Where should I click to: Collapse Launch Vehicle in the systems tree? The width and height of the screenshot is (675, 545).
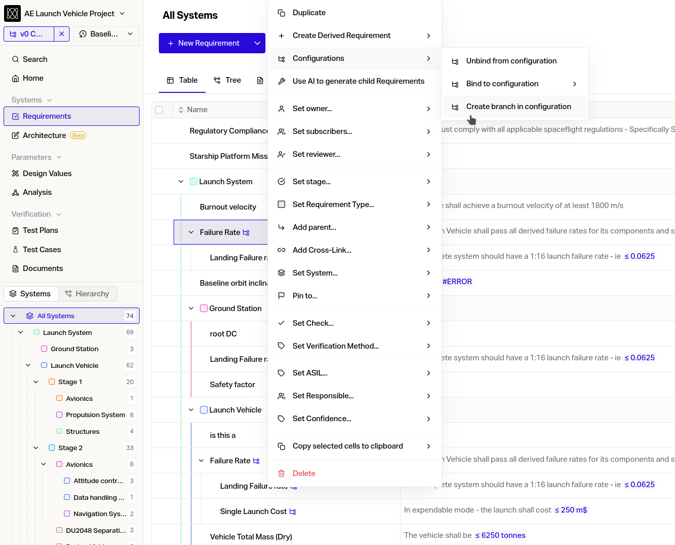28,365
